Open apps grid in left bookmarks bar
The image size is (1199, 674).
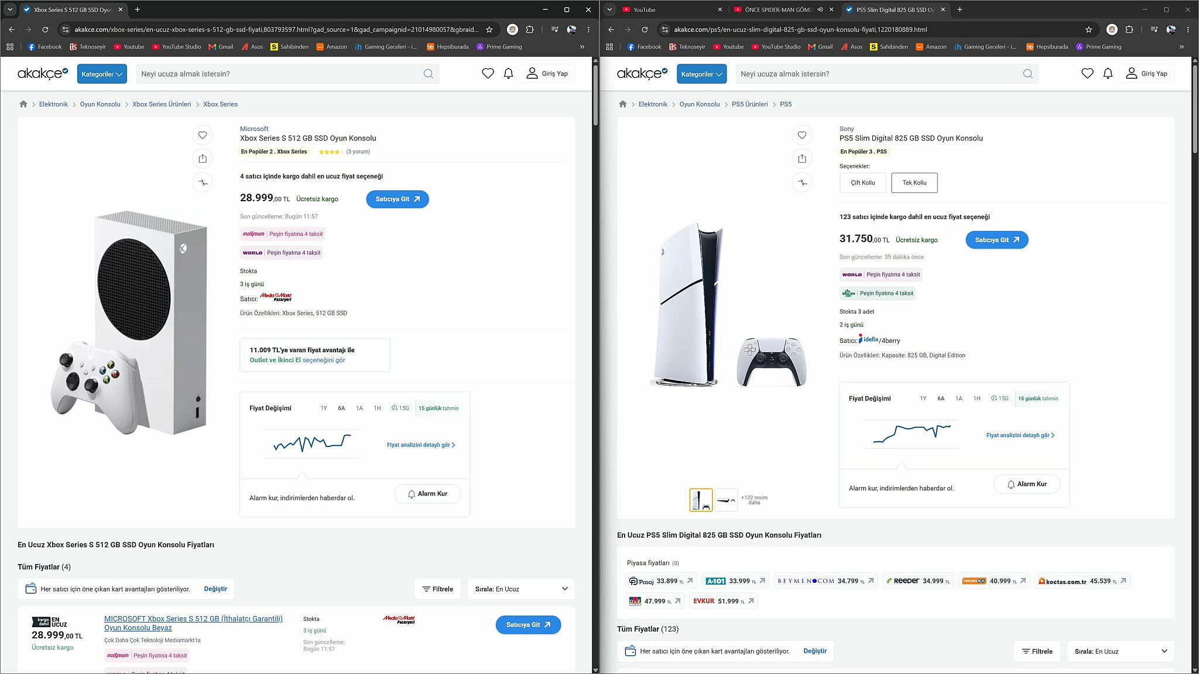coord(10,47)
